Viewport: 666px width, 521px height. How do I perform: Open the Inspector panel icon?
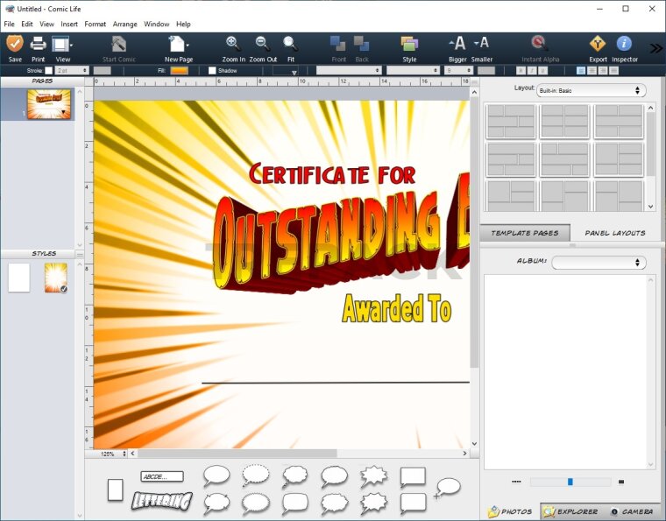pyautogui.click(x=624, y=45)
